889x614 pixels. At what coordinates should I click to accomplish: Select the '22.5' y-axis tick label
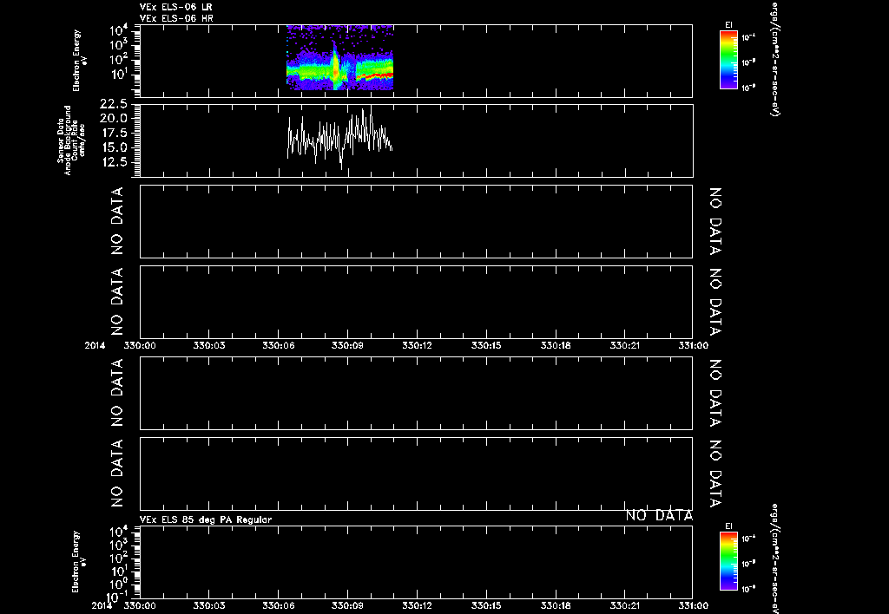(114, 104)
